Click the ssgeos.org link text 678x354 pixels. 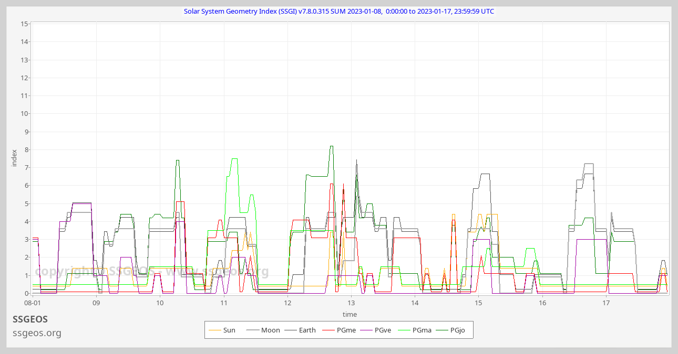point(37,333)
